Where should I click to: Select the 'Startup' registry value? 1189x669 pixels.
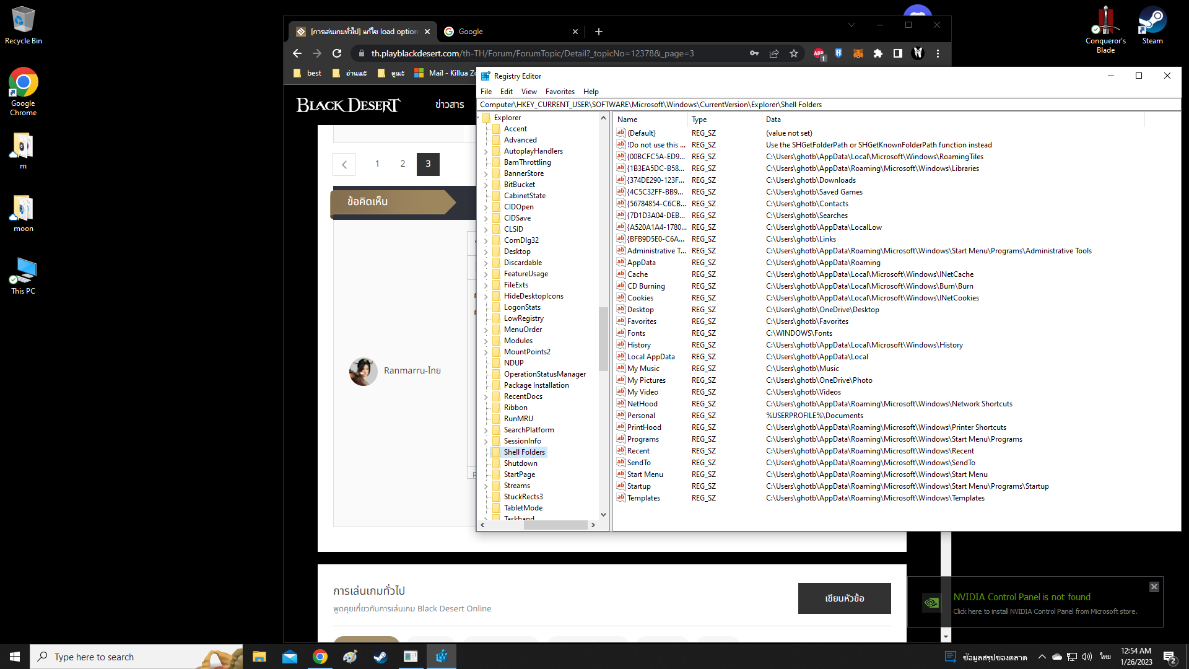(x=638, y=486)
